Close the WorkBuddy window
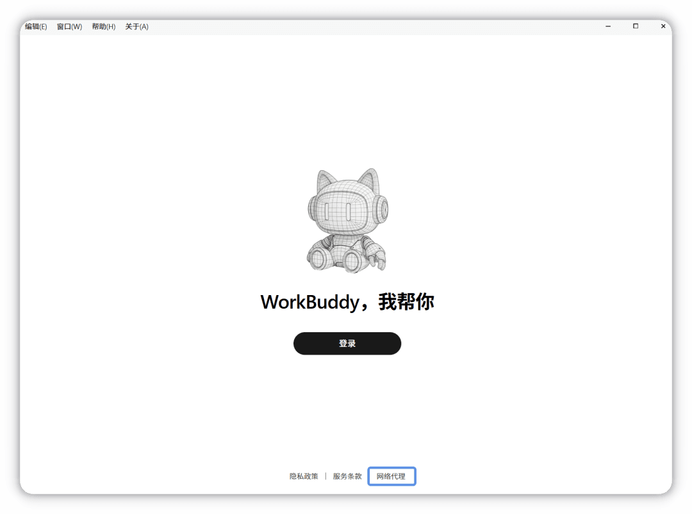 [663, 26]
